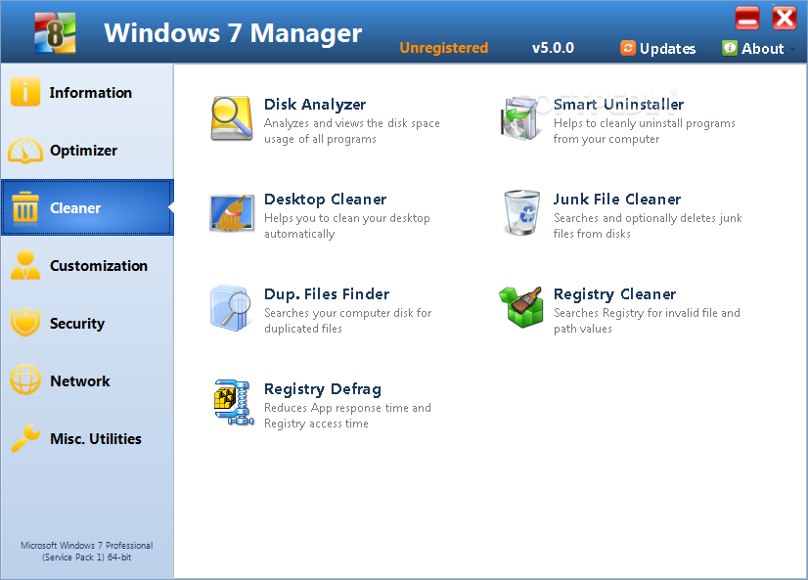Click the Information sidebar icon
This screenshot has width=808, height=580.
(x=24, y=92)
